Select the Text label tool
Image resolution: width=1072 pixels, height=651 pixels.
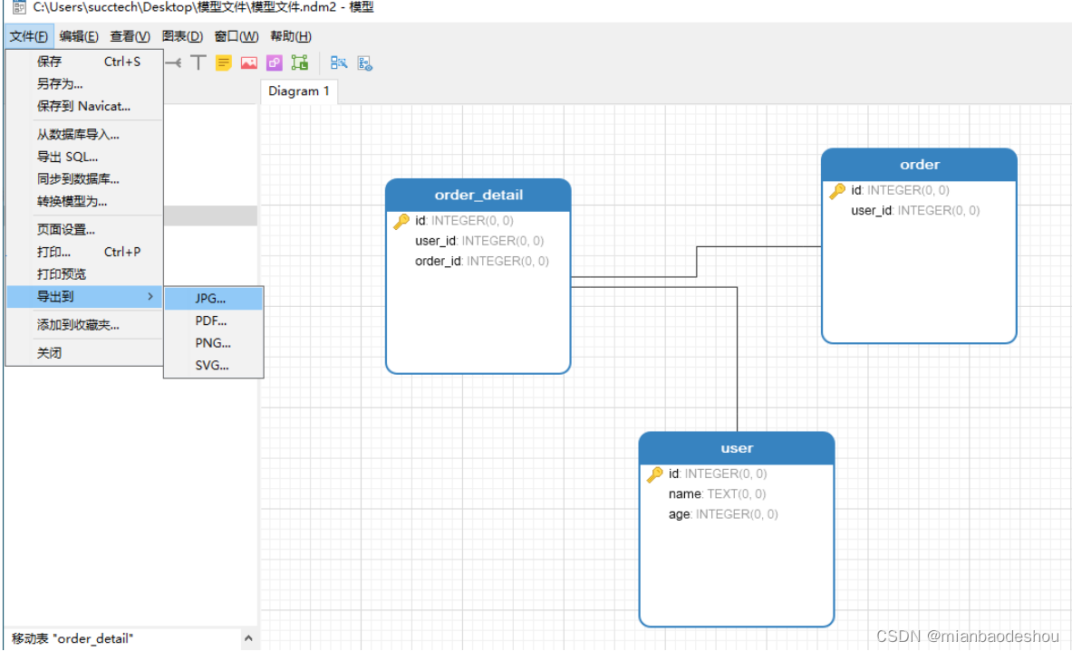pyautogui.click(x=198, y=62)
